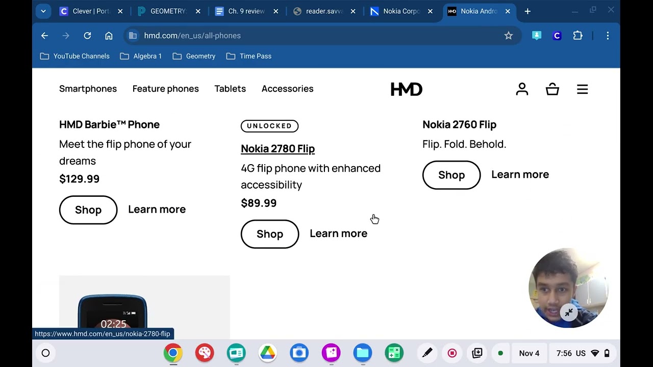Viewport: 653px width, 367px height.
Task: Open the stylus pen tools
Action: (427, 353)
